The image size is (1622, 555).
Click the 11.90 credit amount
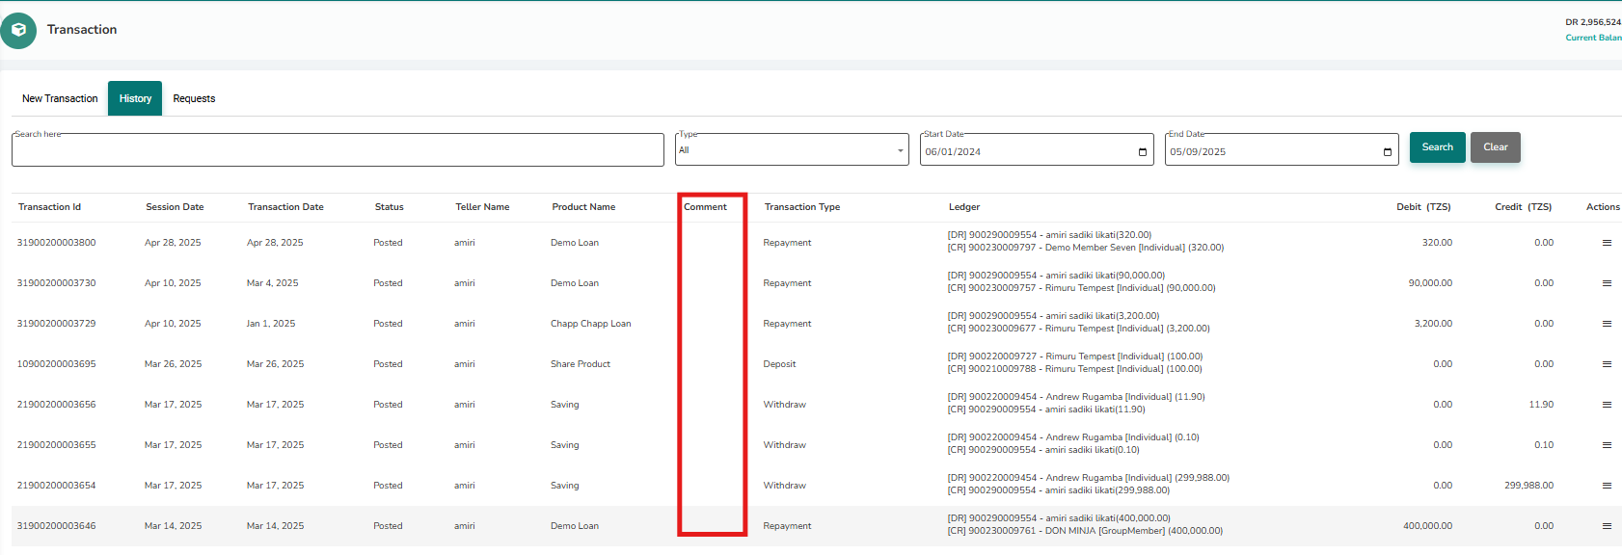pyautogui.click(x=1541, y=405)
